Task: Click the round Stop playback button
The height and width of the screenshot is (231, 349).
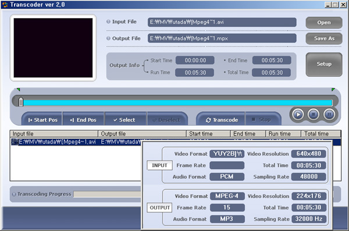Action: [x=314, y=115]
